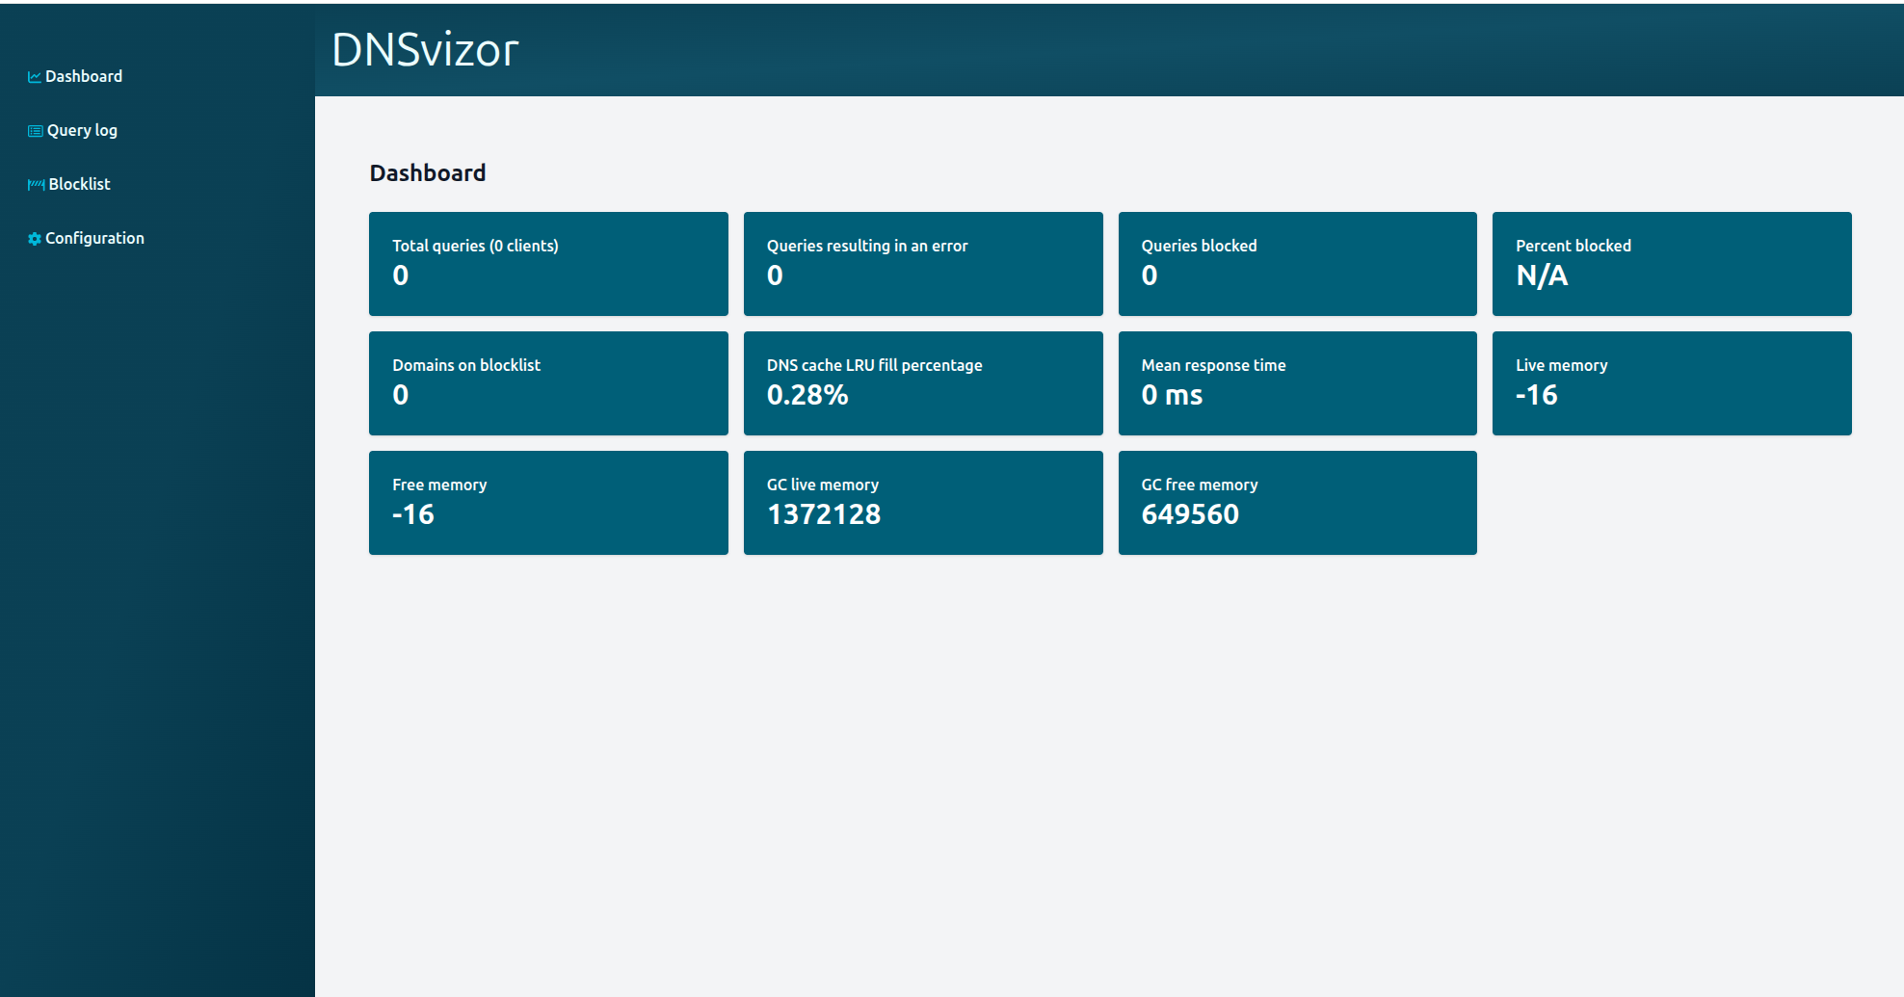Click the DNSvizor header title
The height and width of the screenshot is (997, 1904).
424,50
